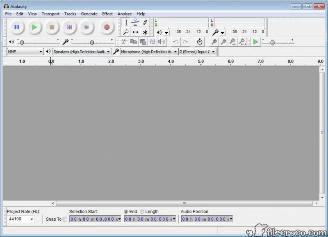Open the Edit menu
The image size is (328, 237).
[20, 14]
